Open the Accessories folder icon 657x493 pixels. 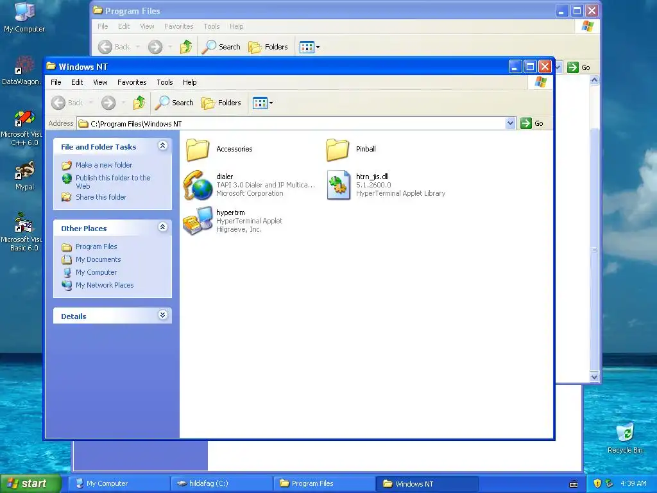point(198,150)
